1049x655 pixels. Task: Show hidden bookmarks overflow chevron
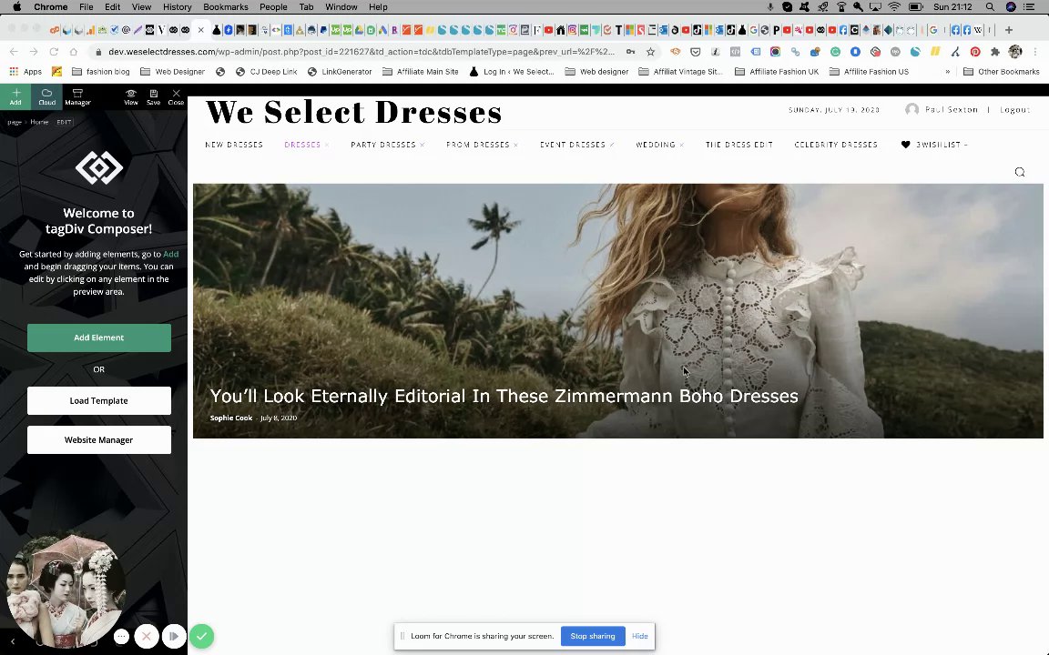point(947,72)
